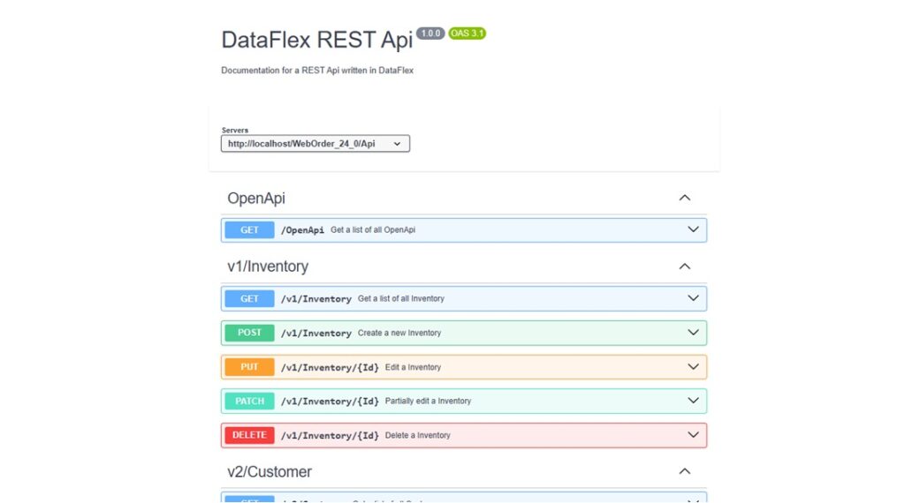Expand the GET /OpenApi row arrow
Image resolution: width=905 pixels, height=503 pixels.
693,229
